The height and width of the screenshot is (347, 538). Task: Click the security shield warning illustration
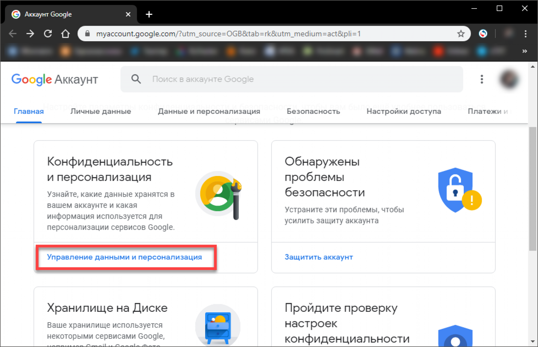point(460,190)
